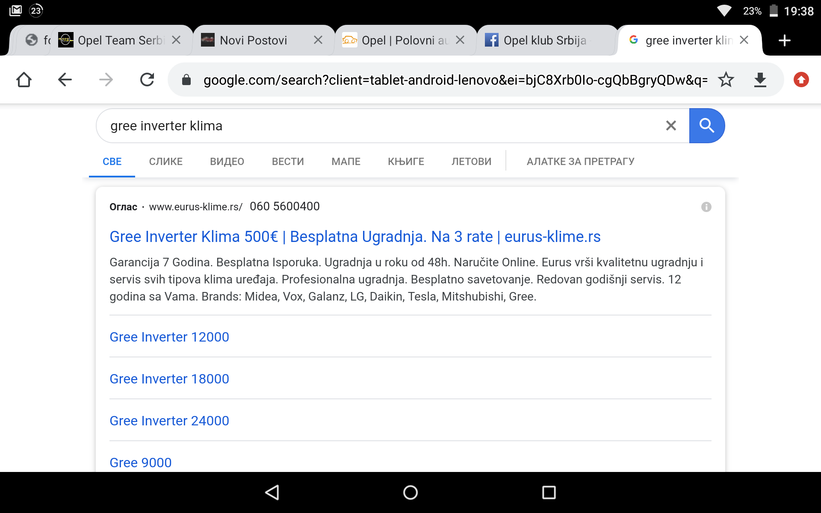Tap the red update arrow icon
821x513 pixels.
[x=801, y=80]
